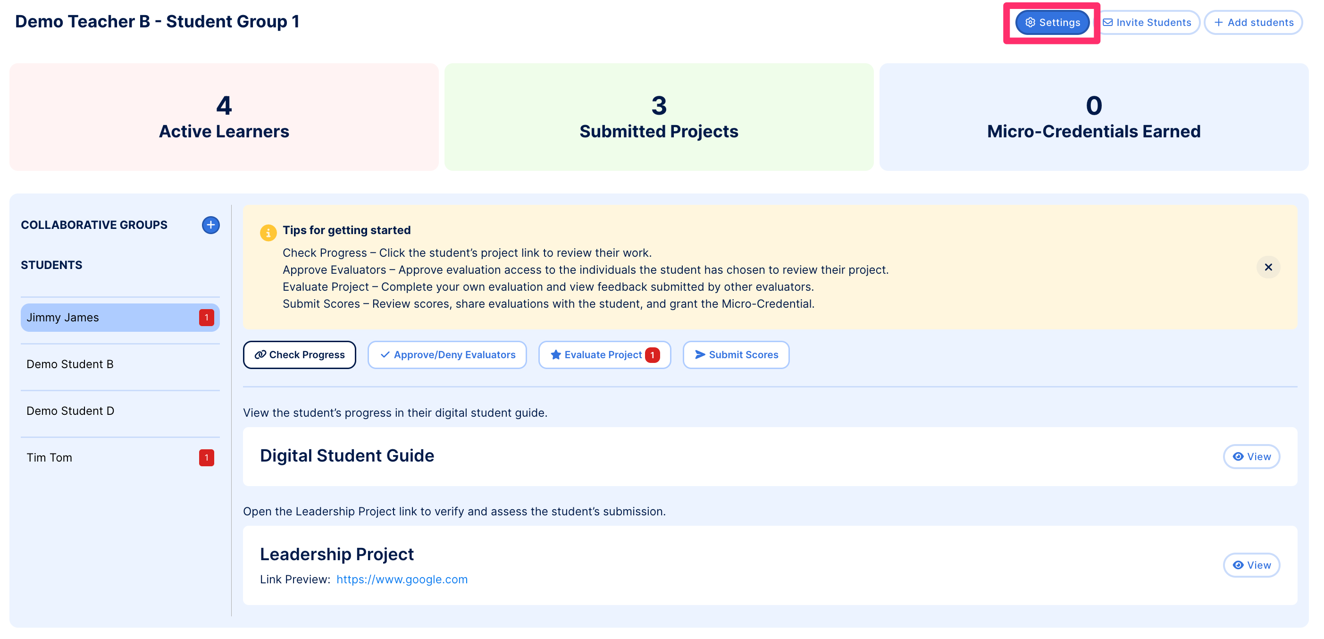This screenshot has height=639, width=1324.
Task: Add a new collaborative group
Action: pyautogui.click(x=210, y=225)
